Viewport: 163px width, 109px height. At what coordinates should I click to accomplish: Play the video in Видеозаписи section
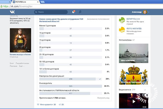click(134, 101)
